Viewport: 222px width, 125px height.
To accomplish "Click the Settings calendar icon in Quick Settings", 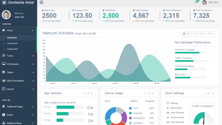I will (x=168, y=103).
